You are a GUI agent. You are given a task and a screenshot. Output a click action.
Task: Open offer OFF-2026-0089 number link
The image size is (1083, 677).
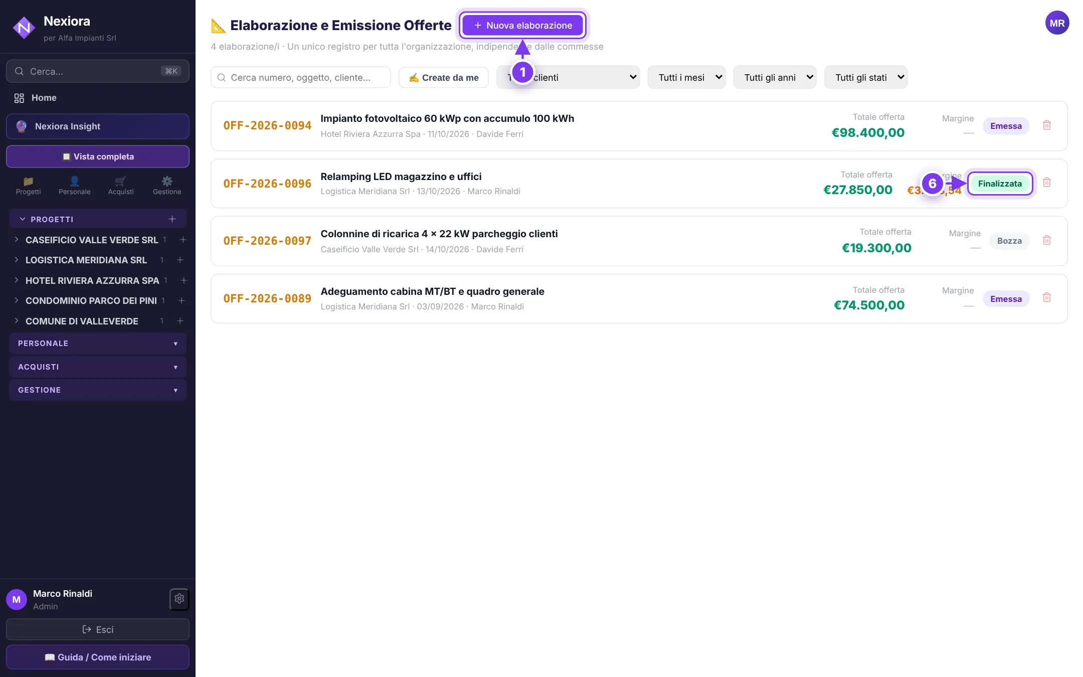point(267,298)
